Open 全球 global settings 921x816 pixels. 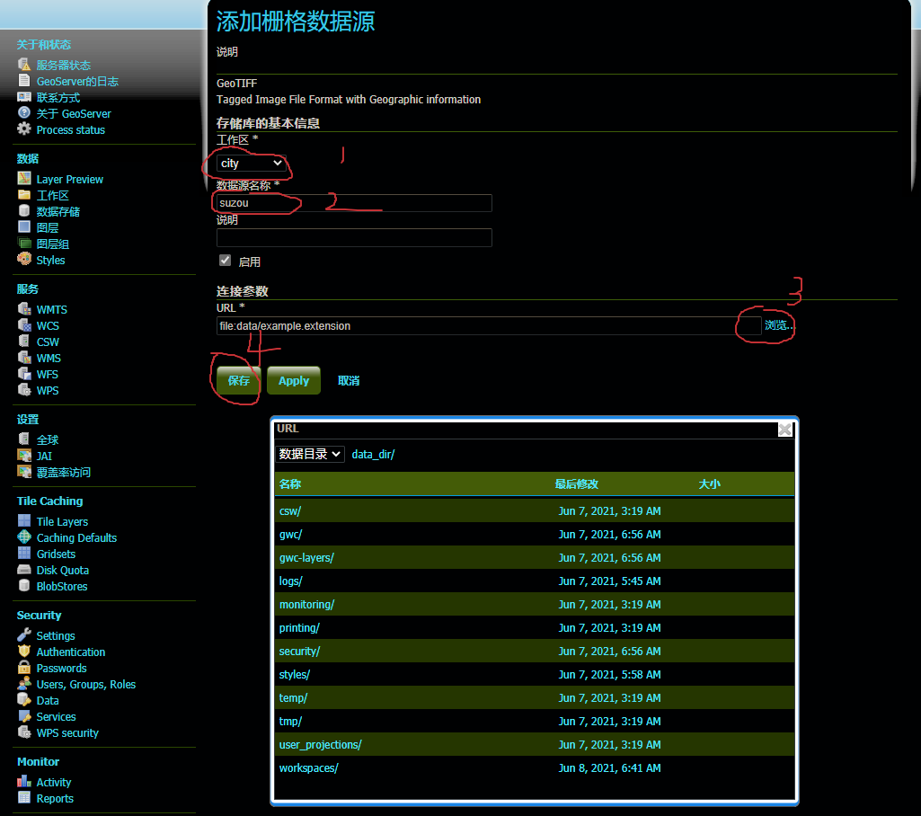coord(48,440)
